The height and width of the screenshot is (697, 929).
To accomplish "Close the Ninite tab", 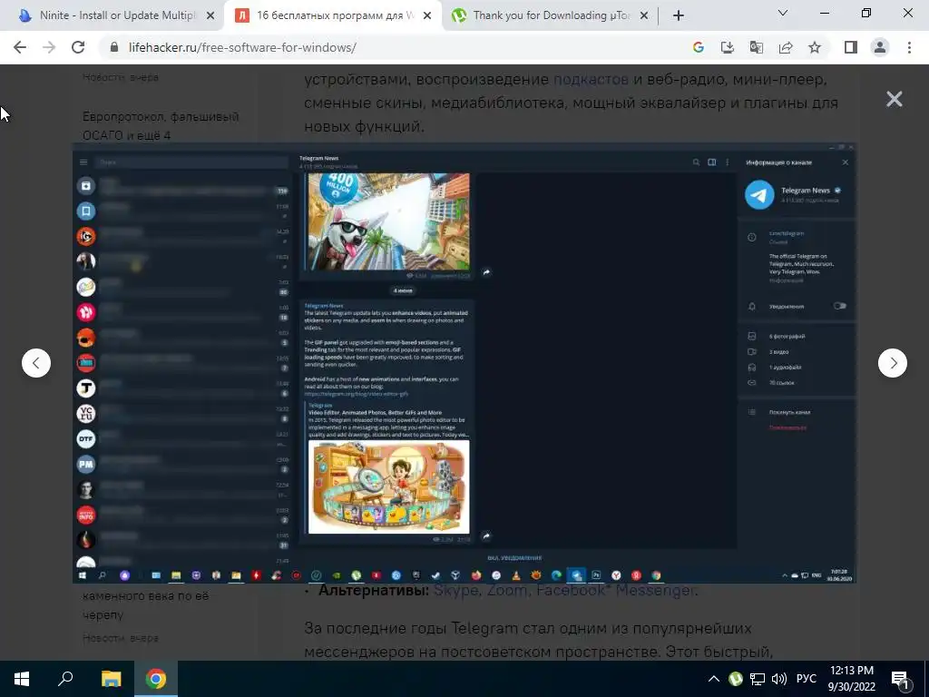I will [x=210, y=16].
